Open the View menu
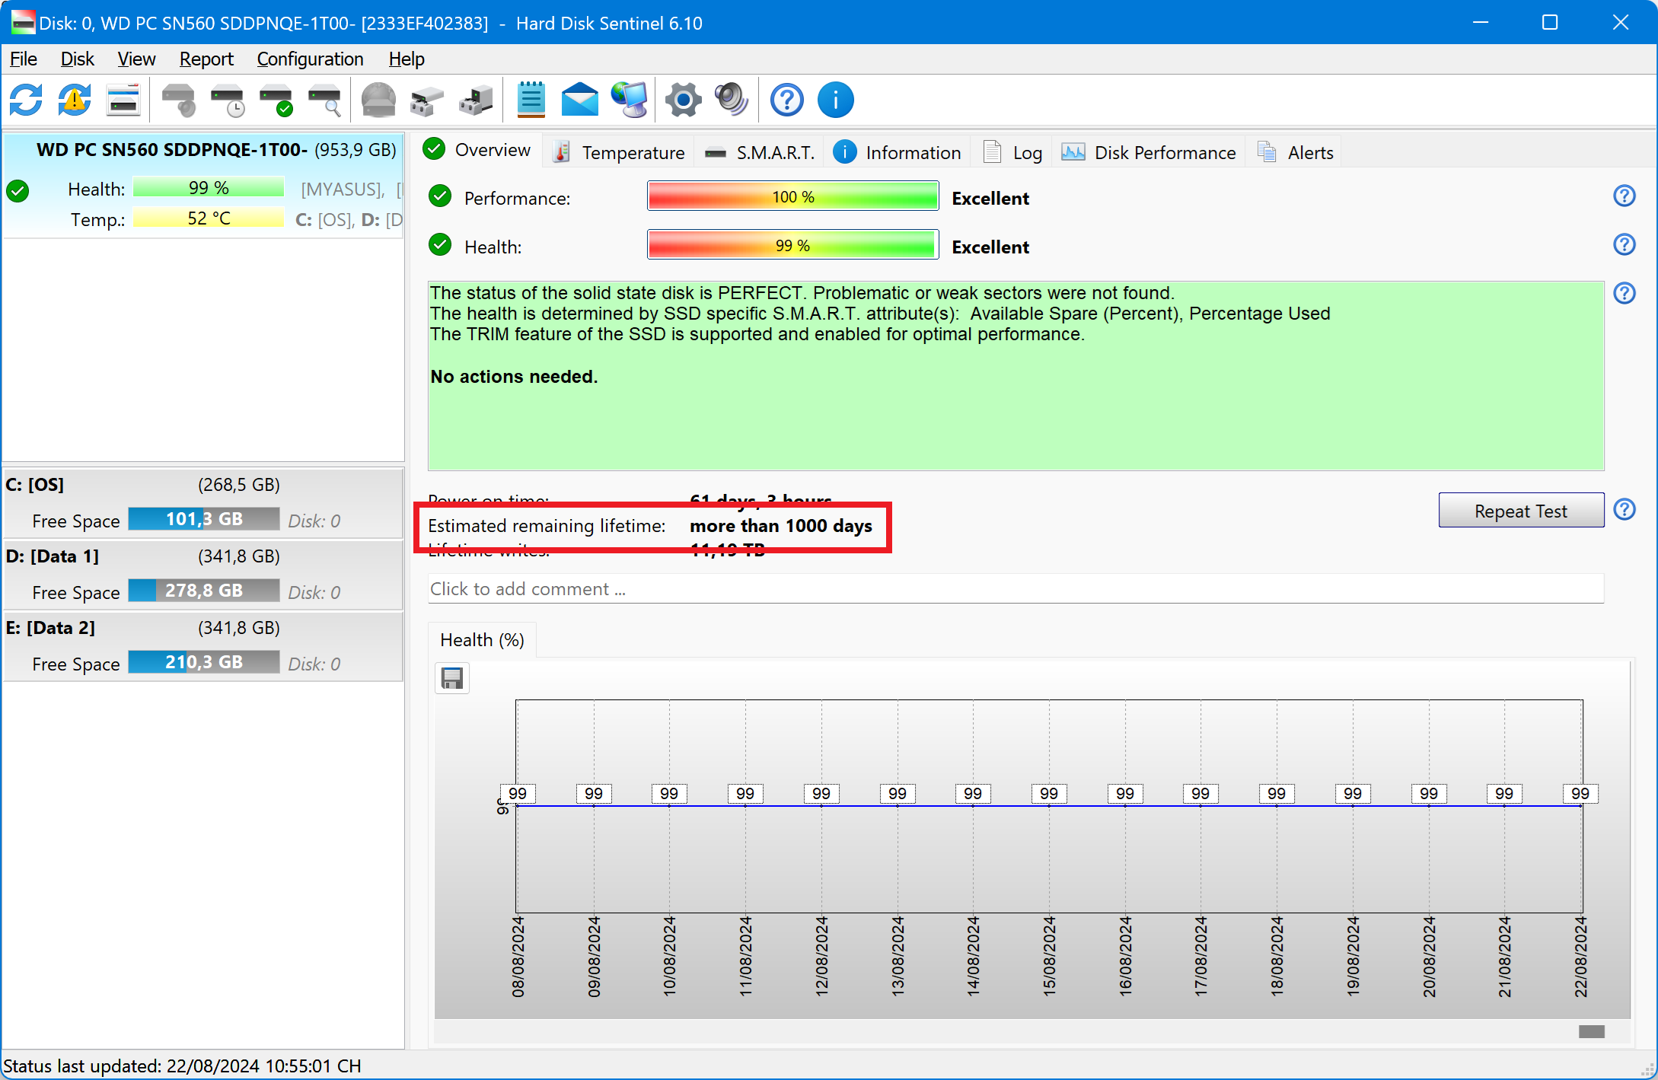 coord(136,59)
